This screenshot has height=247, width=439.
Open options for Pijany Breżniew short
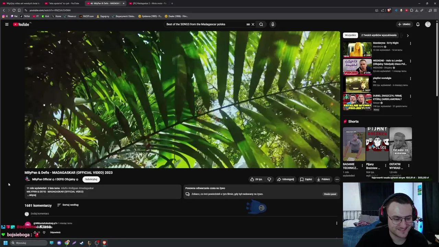(385, 166)
